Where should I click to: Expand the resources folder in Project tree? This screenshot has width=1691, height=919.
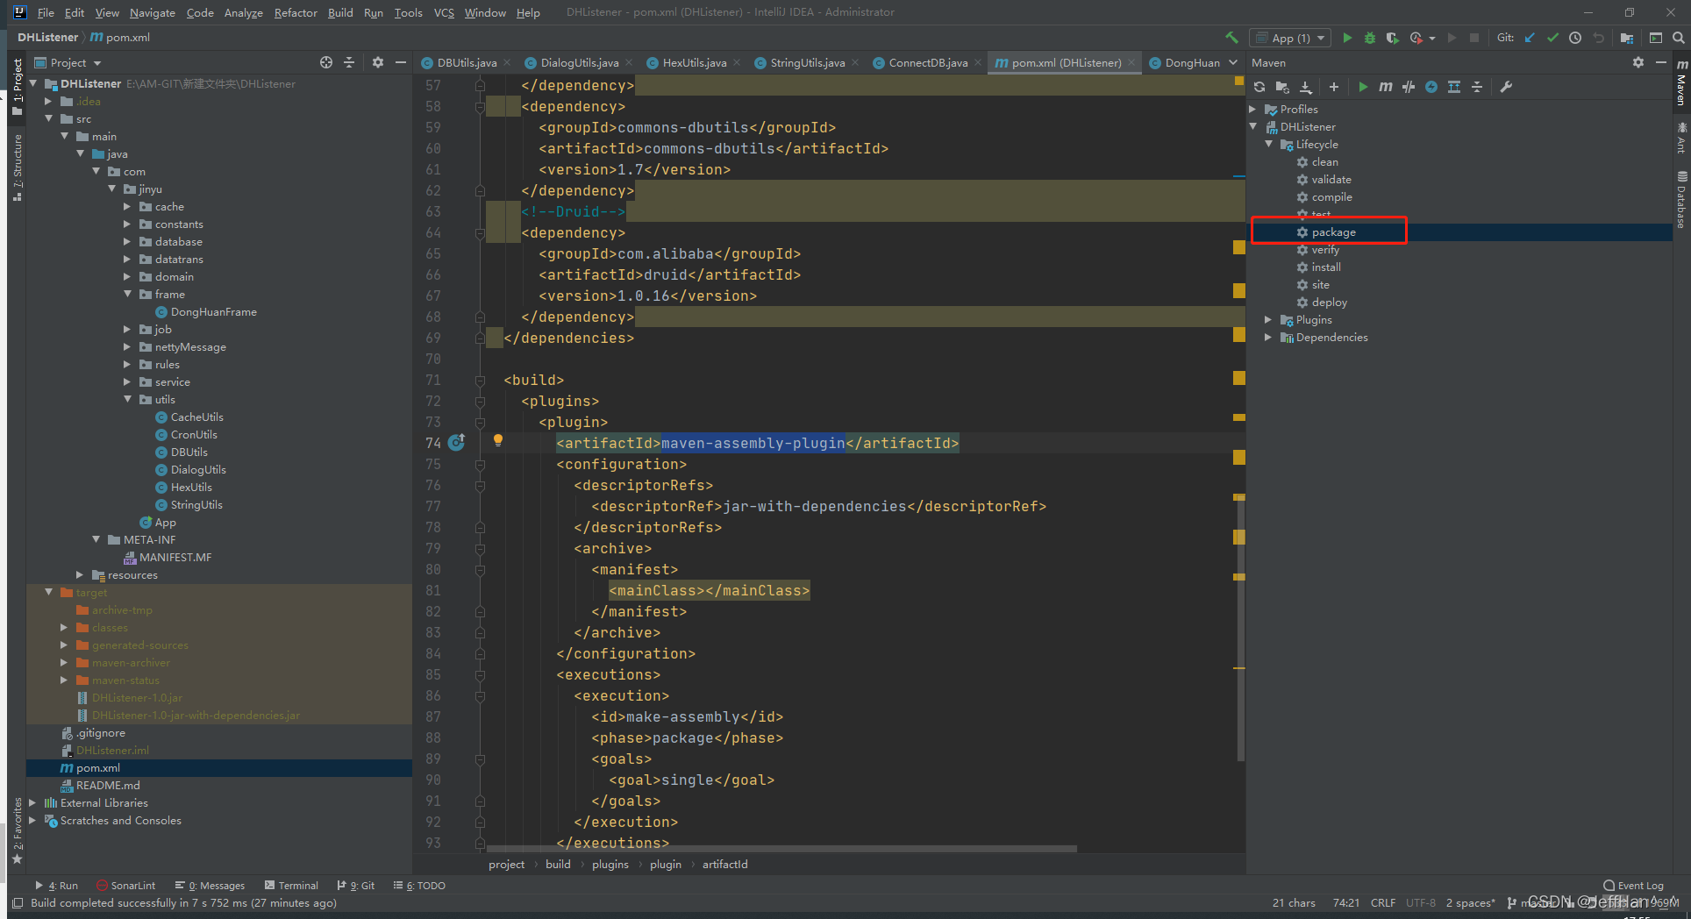tap(80, 575)
